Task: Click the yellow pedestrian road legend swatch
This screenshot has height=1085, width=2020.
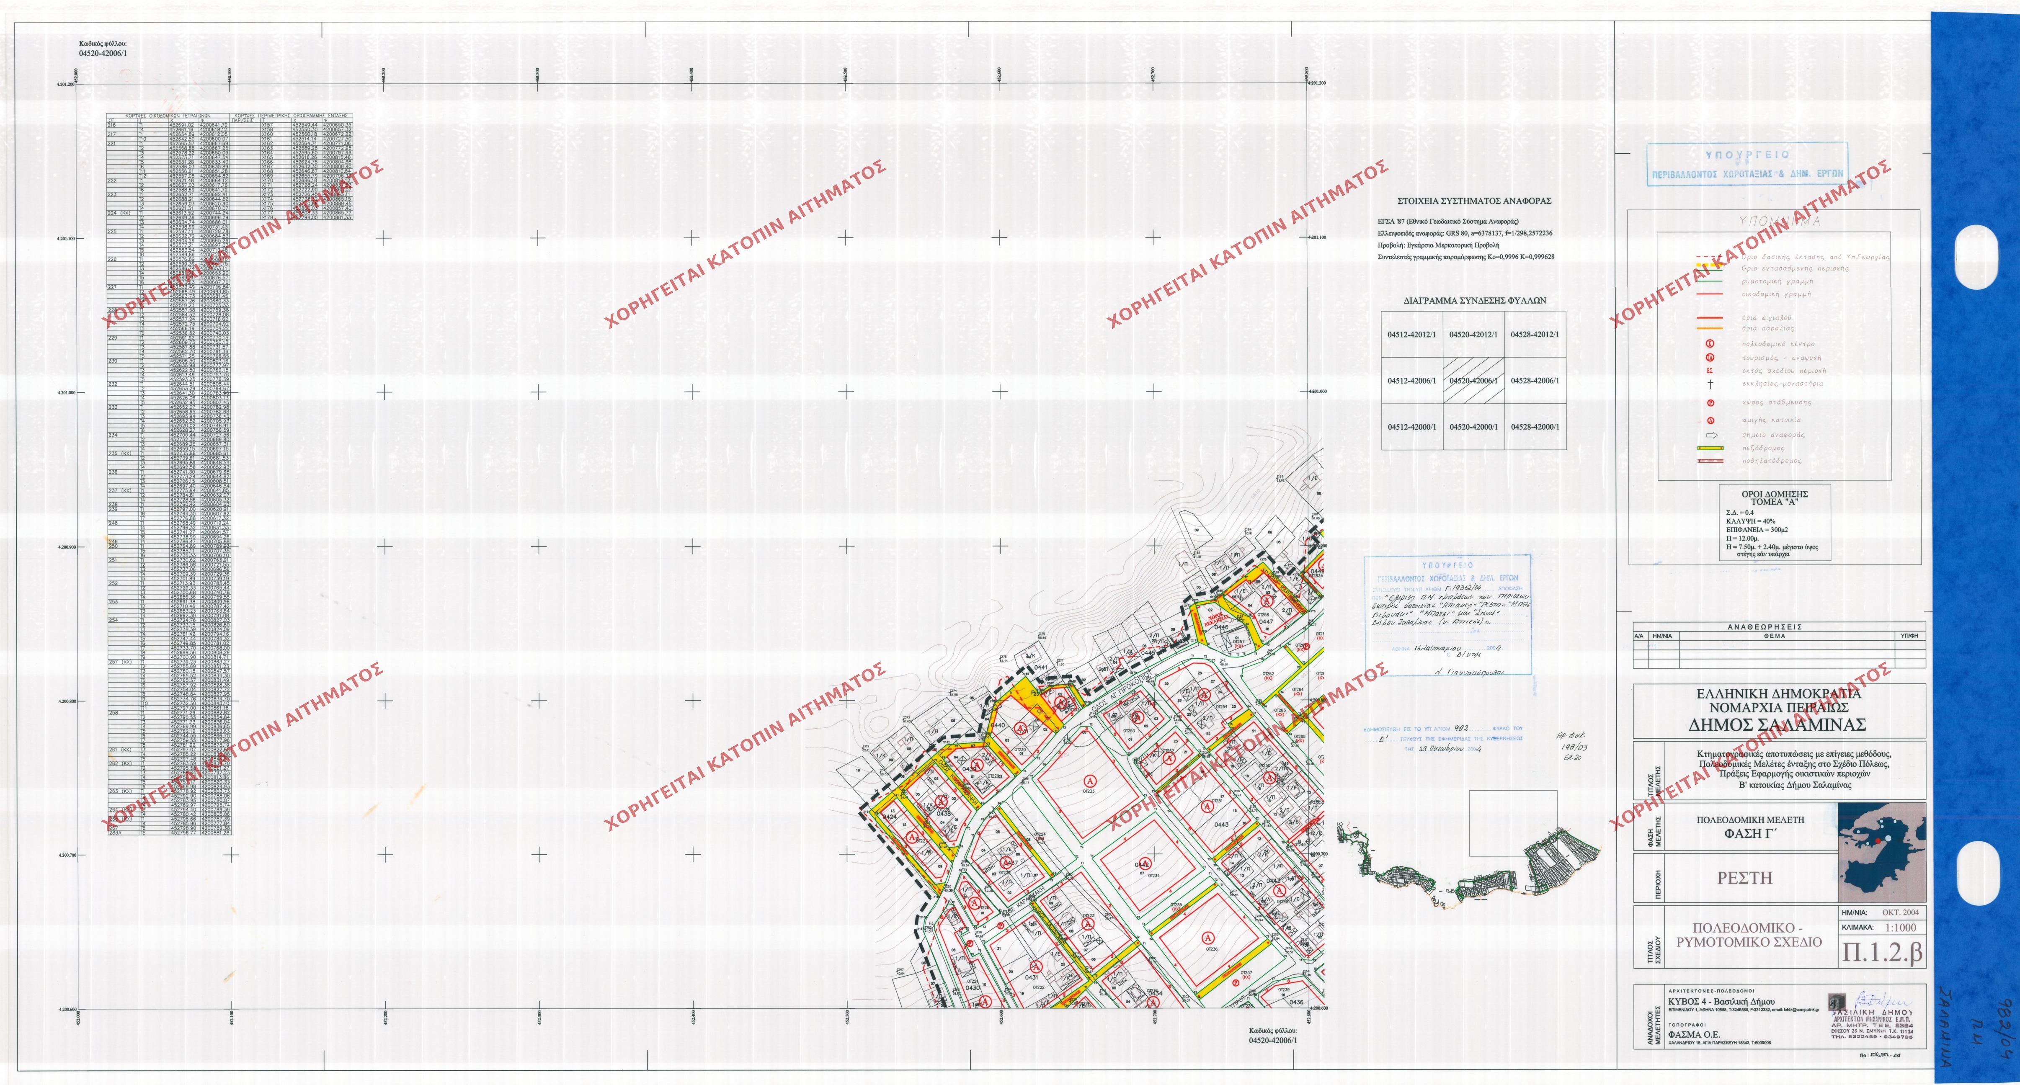Action: click(x=1711, y=448)
